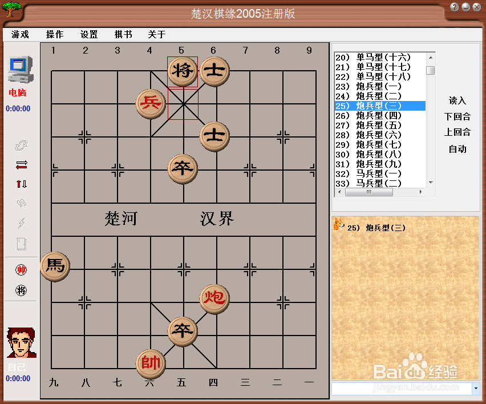Select list row 32) 马兵型(一)

point(380,174)
